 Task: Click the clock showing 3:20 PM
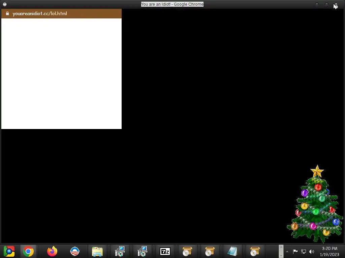pos(330,249)
